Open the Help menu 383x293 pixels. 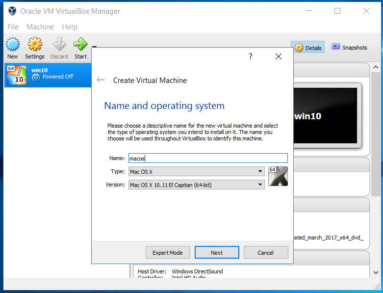point(70,27)
